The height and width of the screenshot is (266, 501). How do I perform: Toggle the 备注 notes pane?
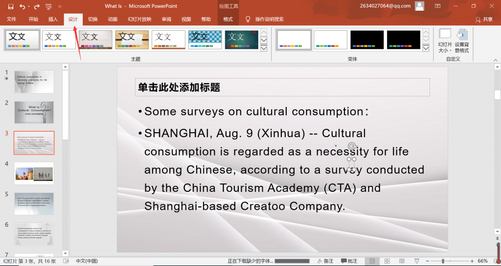[x=325, y=261]
